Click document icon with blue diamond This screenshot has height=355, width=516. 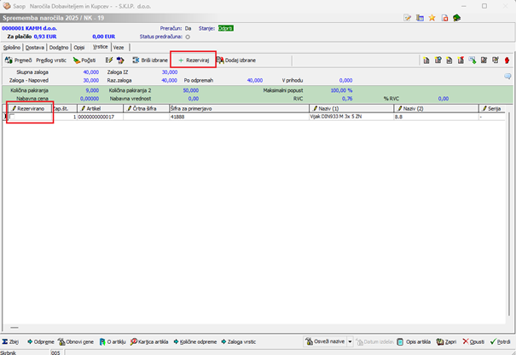(438, 60)
